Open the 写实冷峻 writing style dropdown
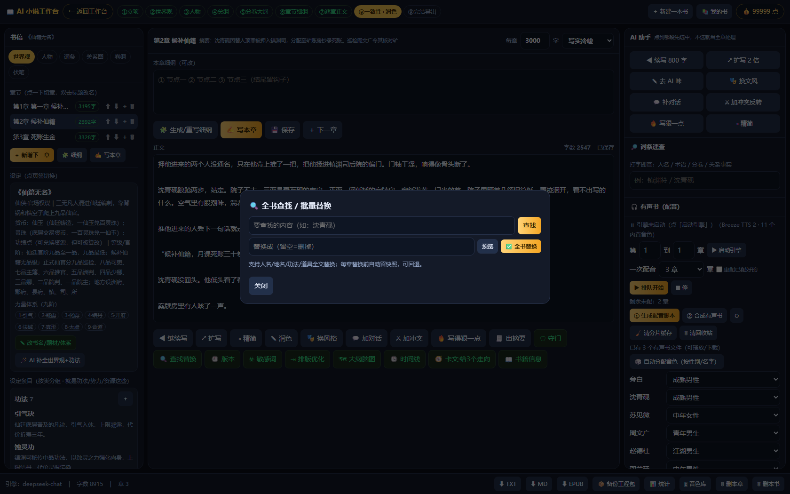Screen dimensions: 790x494 coord(588,41)
